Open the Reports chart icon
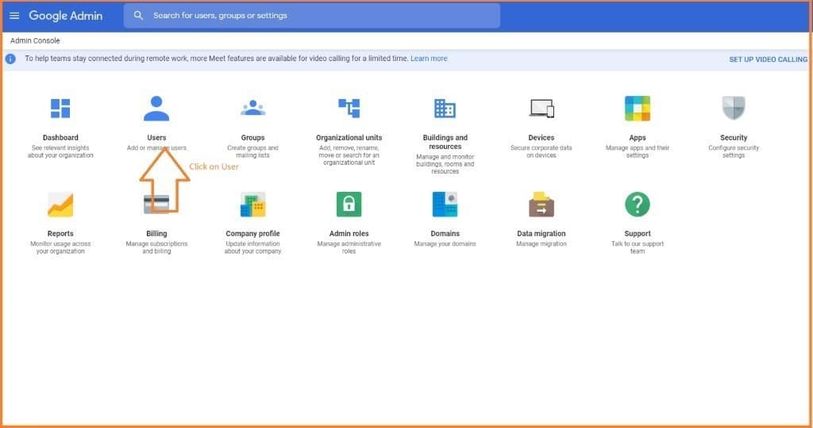Image resolution: width=813 pixels, height=428 pixels. point(60,204)
